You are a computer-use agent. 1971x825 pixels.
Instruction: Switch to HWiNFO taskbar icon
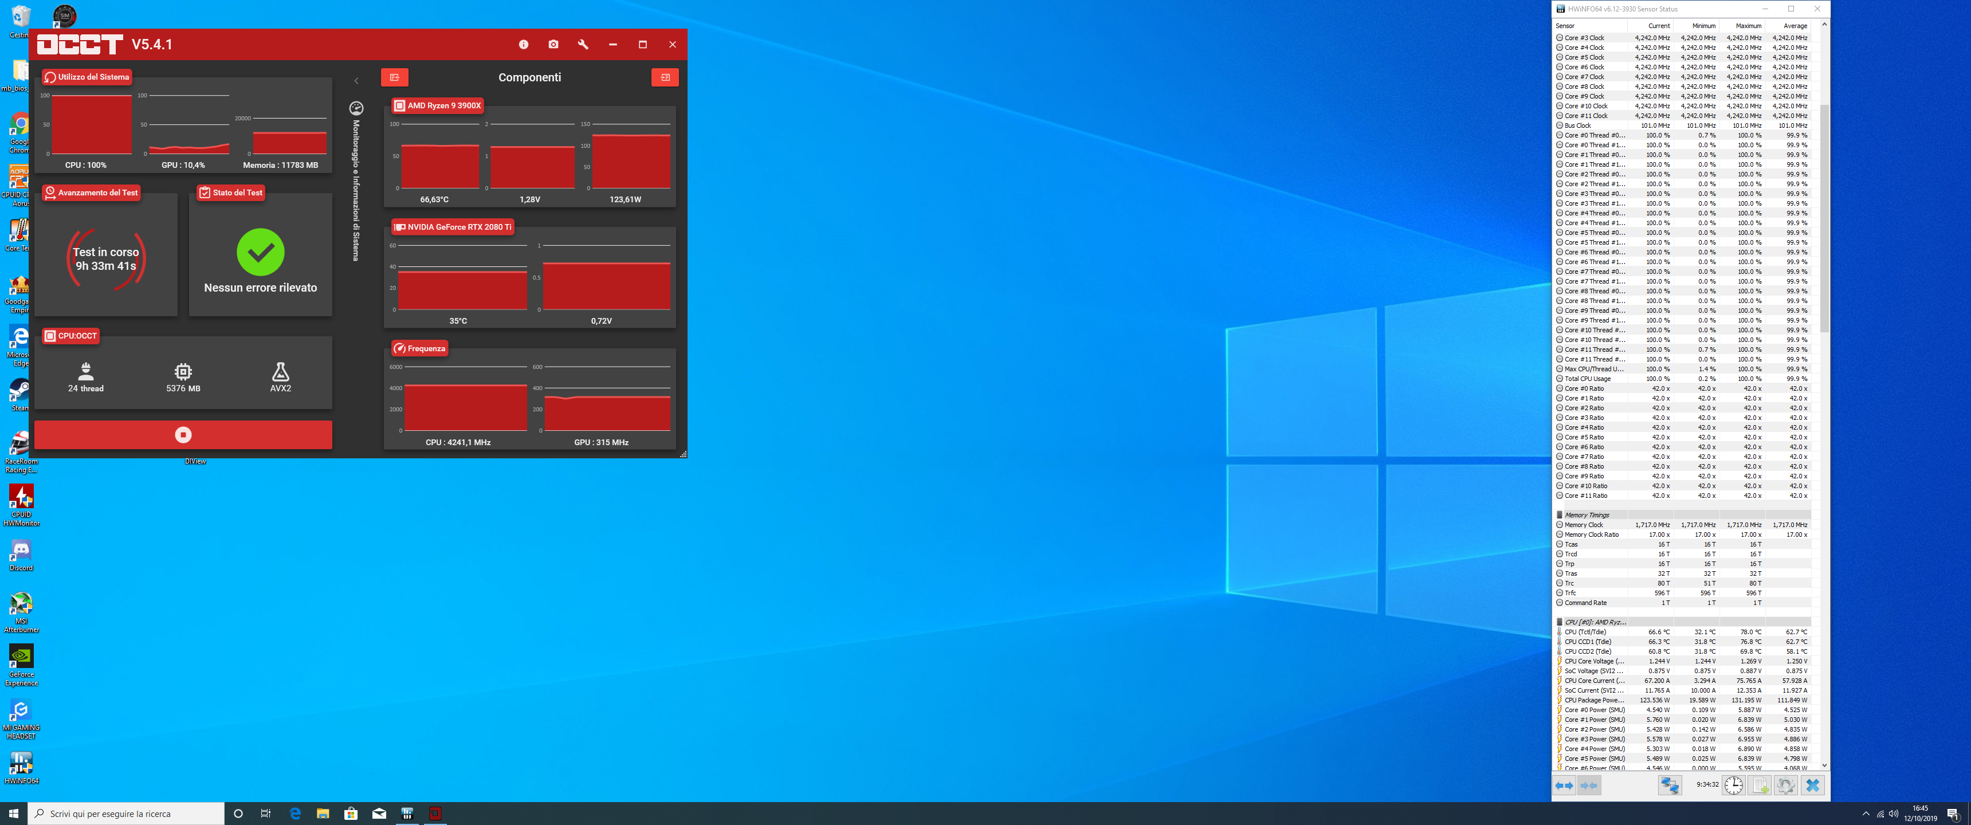[x=407, y=814]
